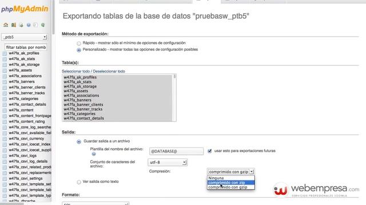Click the @DATABASE@ file name template field
The height and width of the screenshot is (205, 366).
[176, 151]
